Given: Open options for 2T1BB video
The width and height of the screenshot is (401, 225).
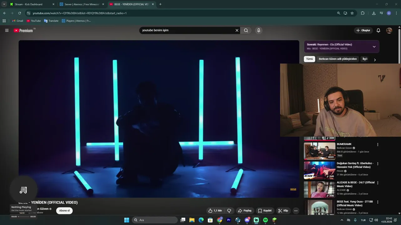Looking at the screenshot, I should pyautogui.click(x=378, y=202).
